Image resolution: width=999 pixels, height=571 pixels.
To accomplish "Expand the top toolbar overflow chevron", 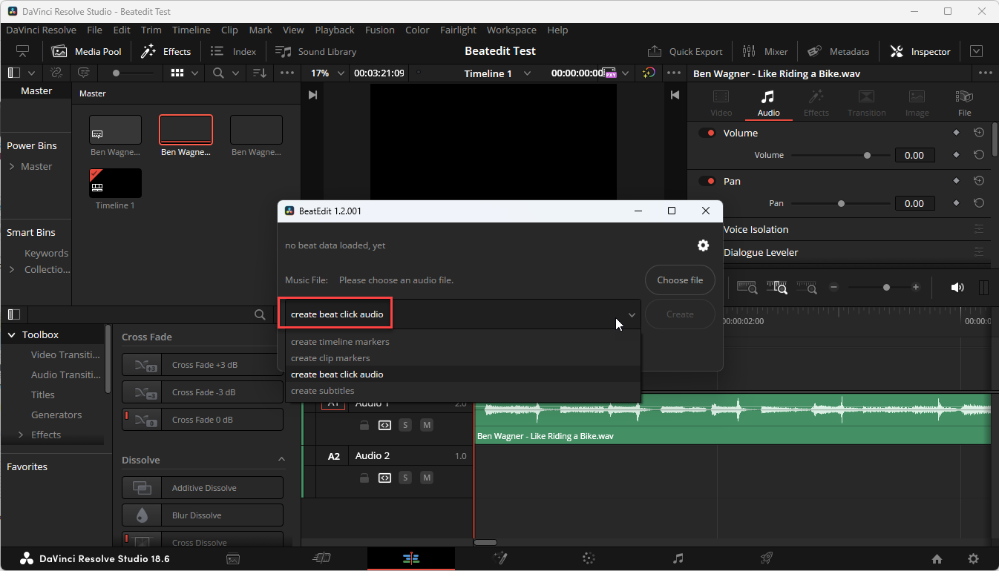I will click(976, 51).
